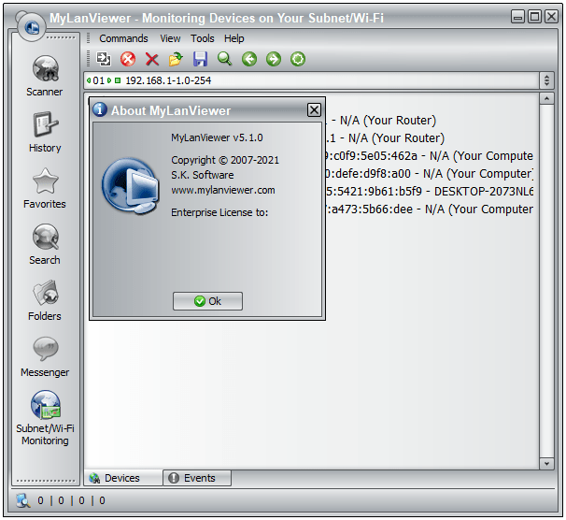The image size is (566, 520).
Task: Open the Help menu
Action: (x=233, y=38)
